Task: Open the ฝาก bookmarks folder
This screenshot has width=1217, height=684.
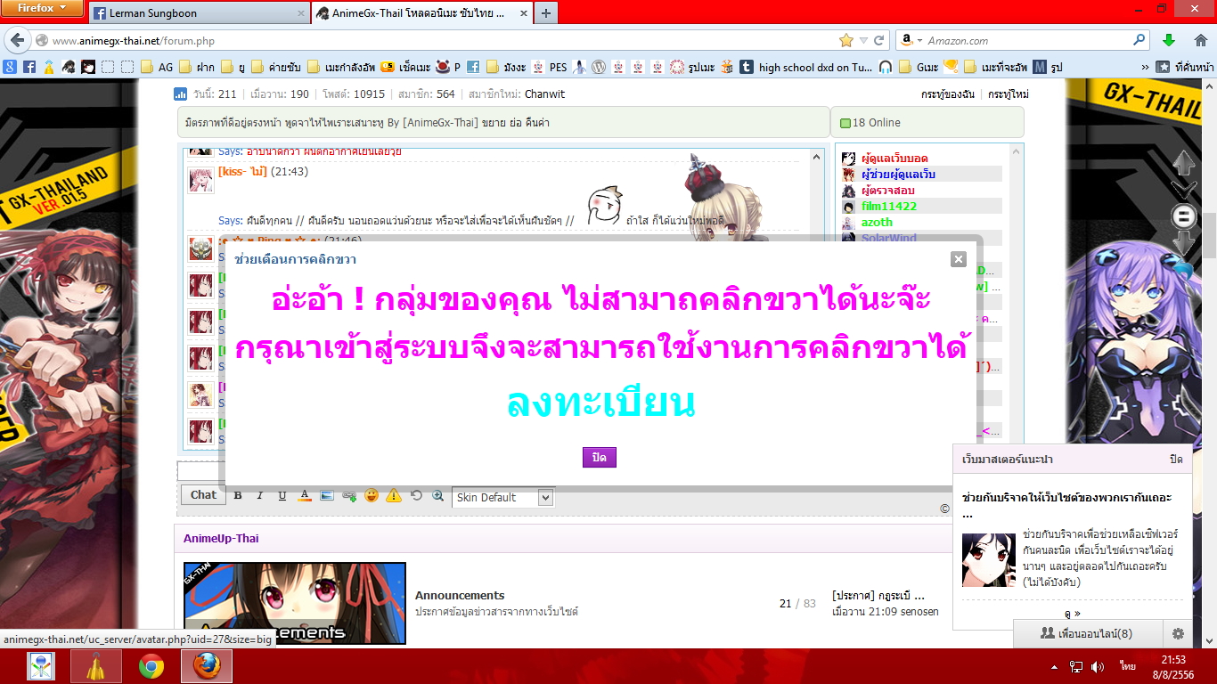Action: pos(198,67)
